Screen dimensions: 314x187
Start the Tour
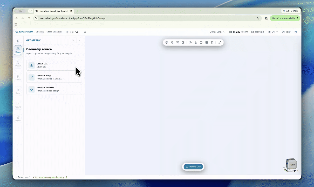coord(286,32)
